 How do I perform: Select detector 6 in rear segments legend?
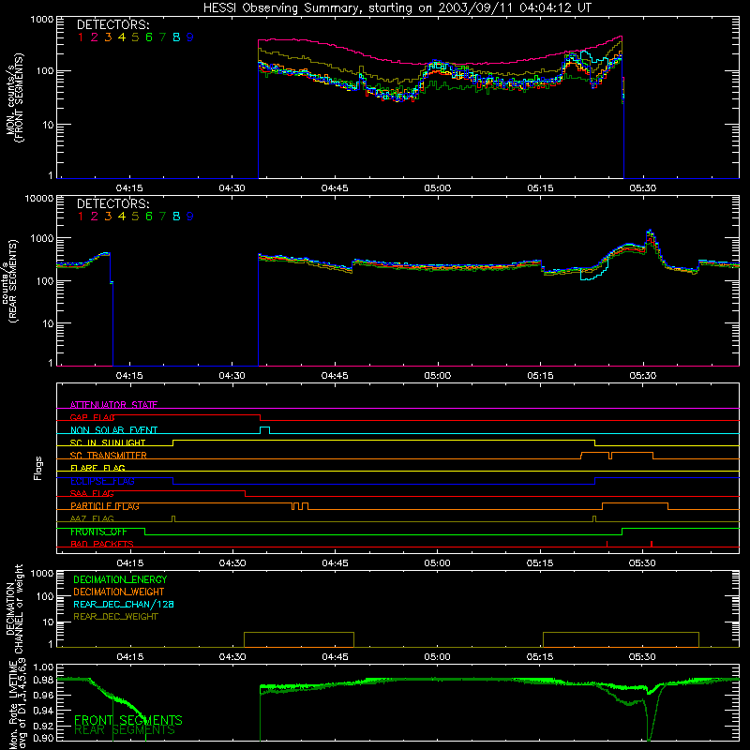pos(149,217)
